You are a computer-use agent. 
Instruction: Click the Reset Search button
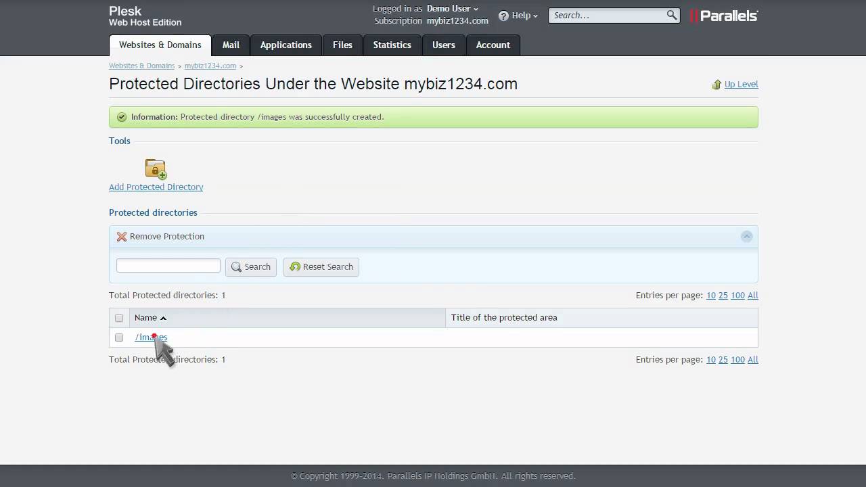(x=321, y=267)
